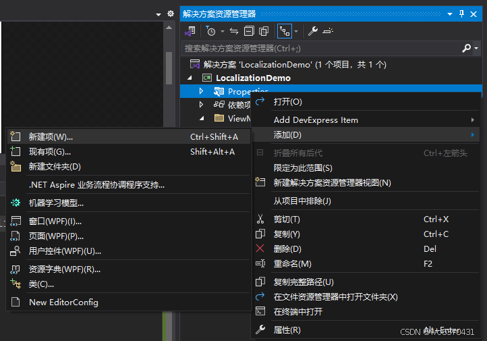The image size is (487, 341).
Task: Open the 添加(D) submenu
Action: (365, 135)
